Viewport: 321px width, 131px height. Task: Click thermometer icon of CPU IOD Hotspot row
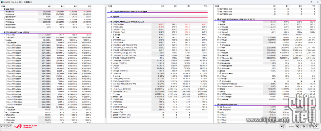point(111,40)
